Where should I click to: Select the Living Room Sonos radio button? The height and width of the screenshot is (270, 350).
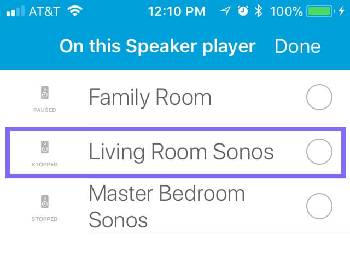(319, 152)
